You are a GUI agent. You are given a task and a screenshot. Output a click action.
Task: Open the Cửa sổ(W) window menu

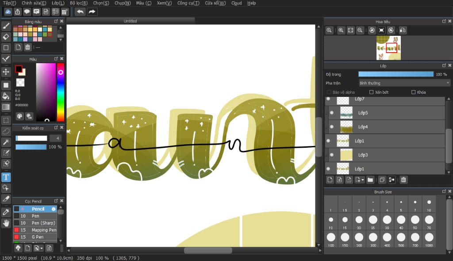215,3
